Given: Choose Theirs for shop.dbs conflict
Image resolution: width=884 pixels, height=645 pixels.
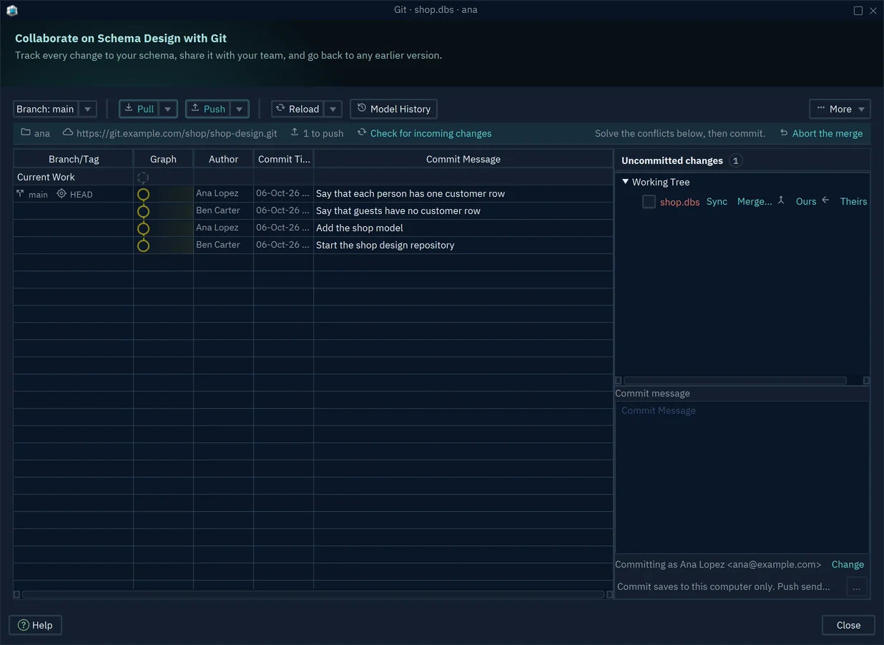Looking at the screenshot, I should coord(853,202).
